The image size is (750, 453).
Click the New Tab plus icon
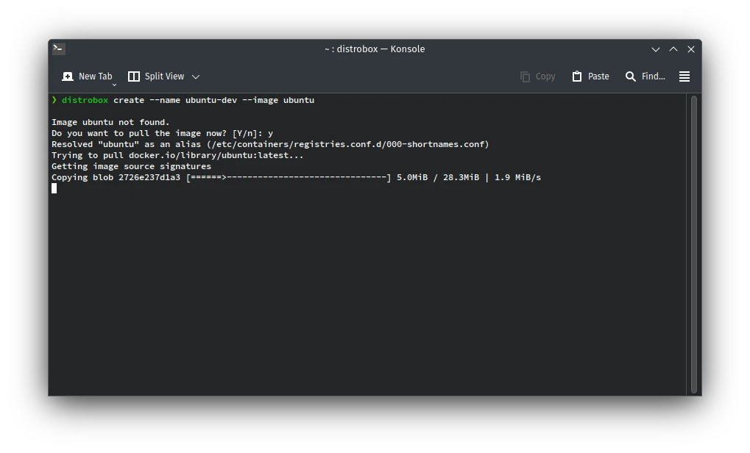[x=68, y=76]
